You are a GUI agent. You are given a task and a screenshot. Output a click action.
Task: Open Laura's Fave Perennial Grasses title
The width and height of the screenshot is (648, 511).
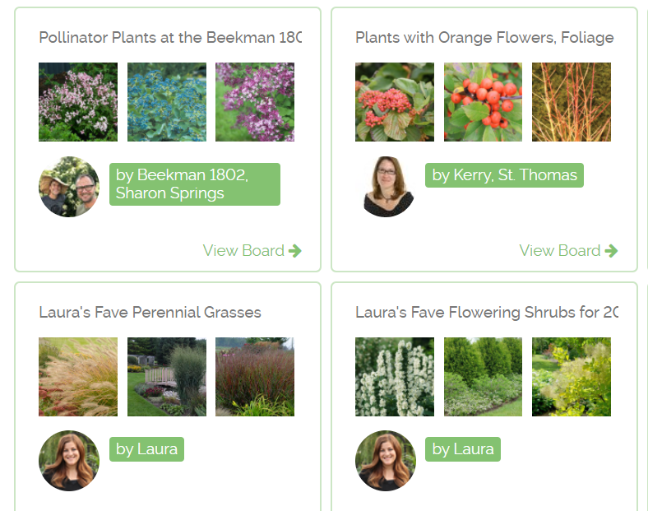(x=150, y=313)
